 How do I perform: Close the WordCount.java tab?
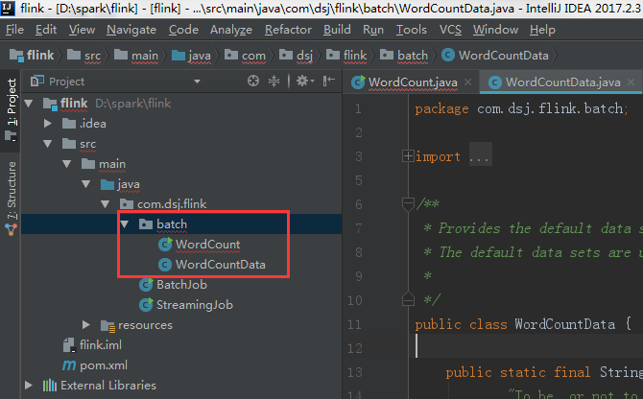coord(468,82)
